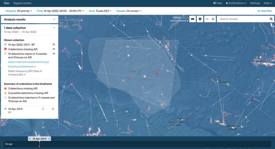
Task: Select the ruler measure distance tool
Action: click(x=193, y=19)
